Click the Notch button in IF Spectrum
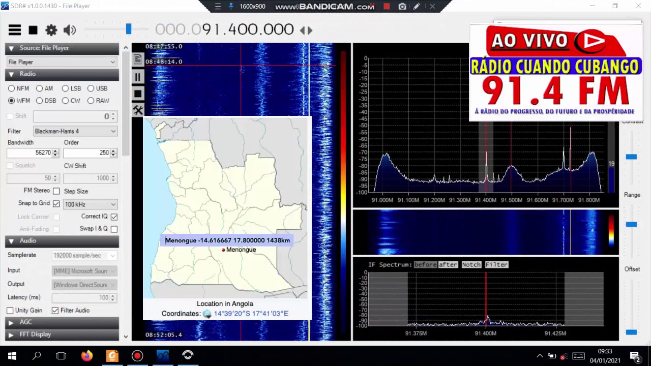Screen dimensions: 651x366 tap(471, 265)
